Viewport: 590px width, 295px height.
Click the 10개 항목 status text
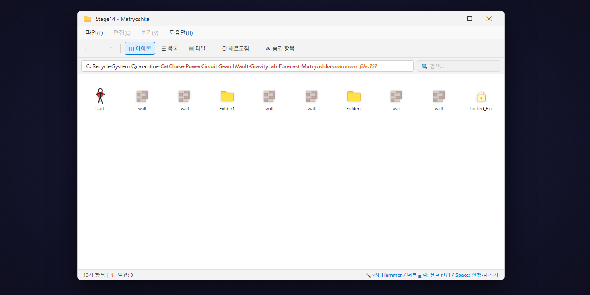coord(94,275)
